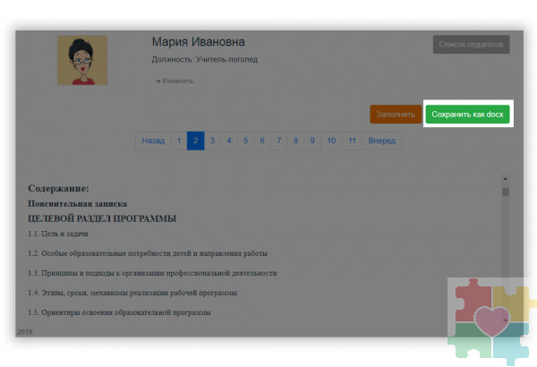Go to previous page with "Назад"
This screenshot has height=367, width=537.
(x=153, y=141)
